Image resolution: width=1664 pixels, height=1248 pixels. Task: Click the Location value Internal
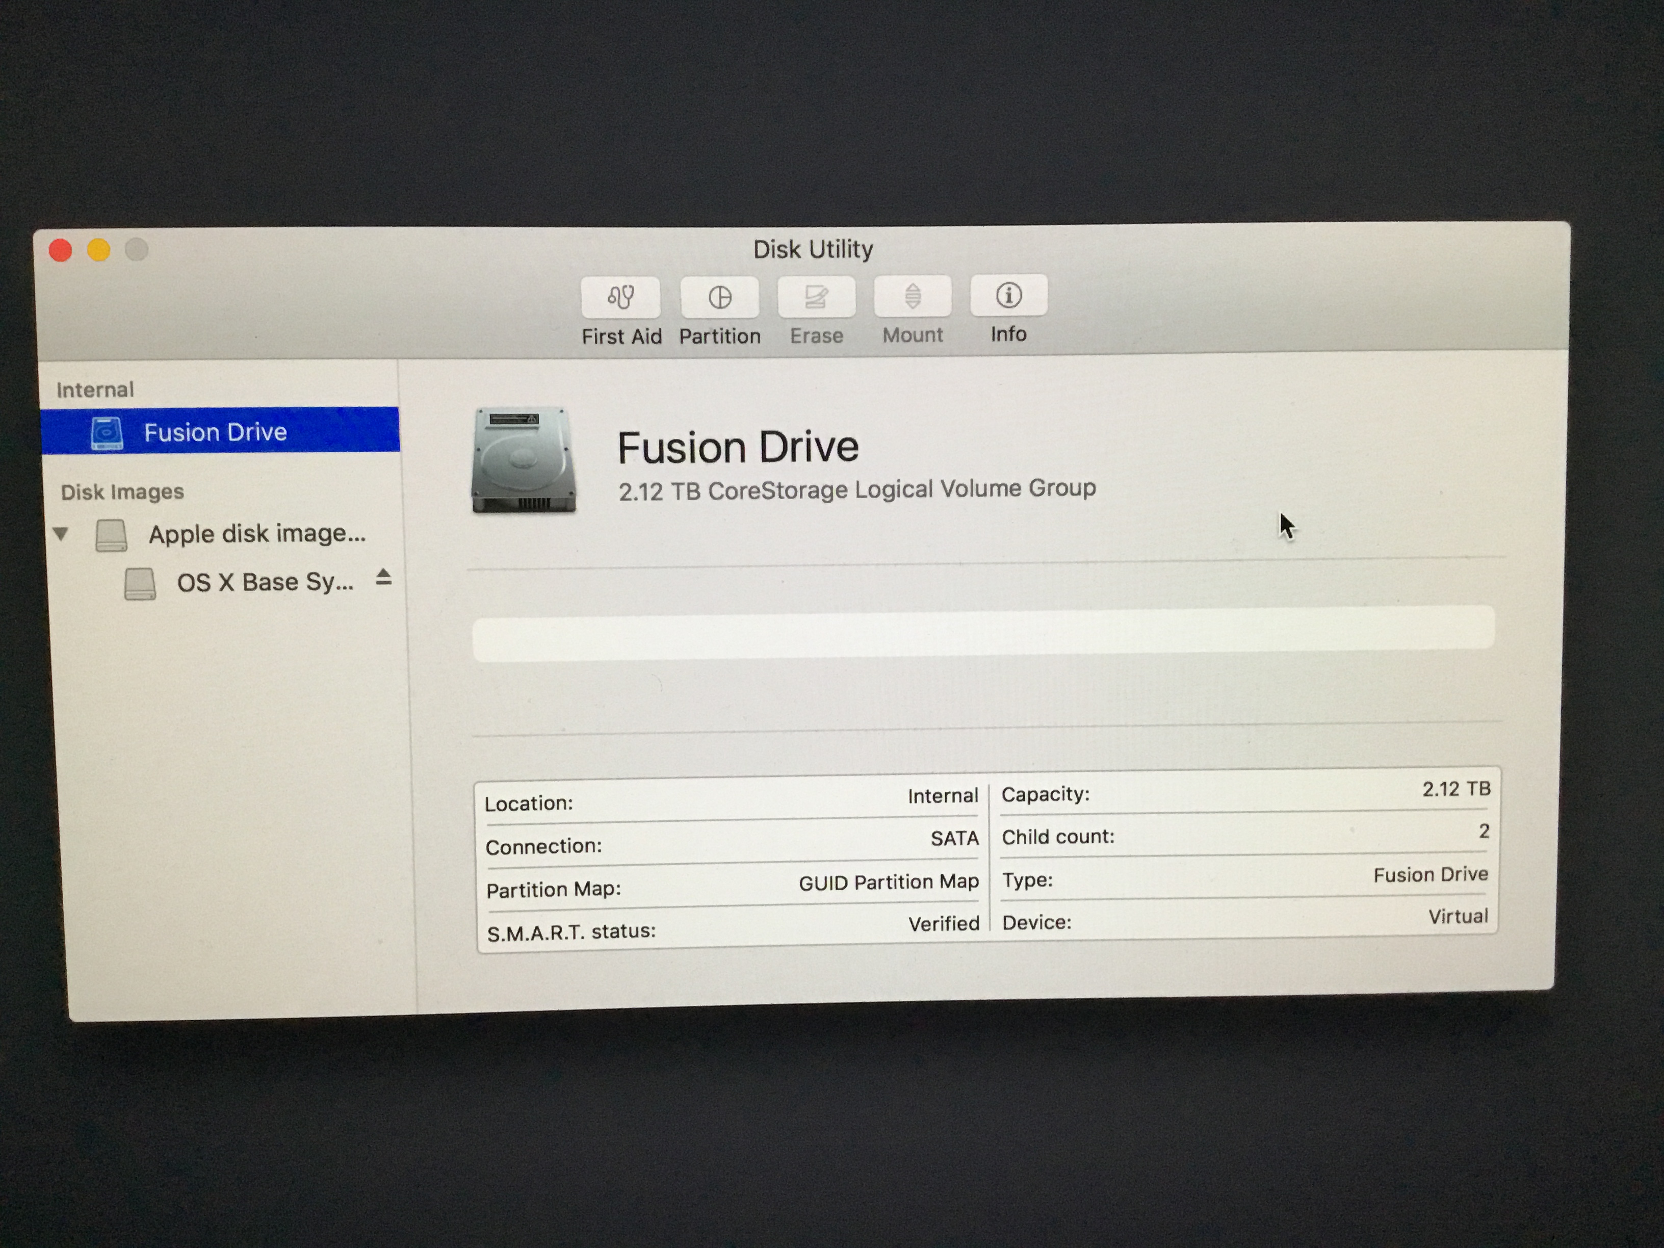[943, 796]
